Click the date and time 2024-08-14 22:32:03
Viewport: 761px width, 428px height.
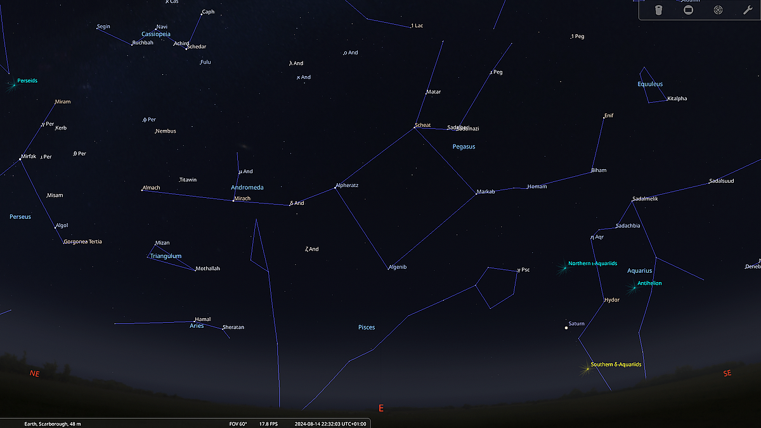(329, 424)
